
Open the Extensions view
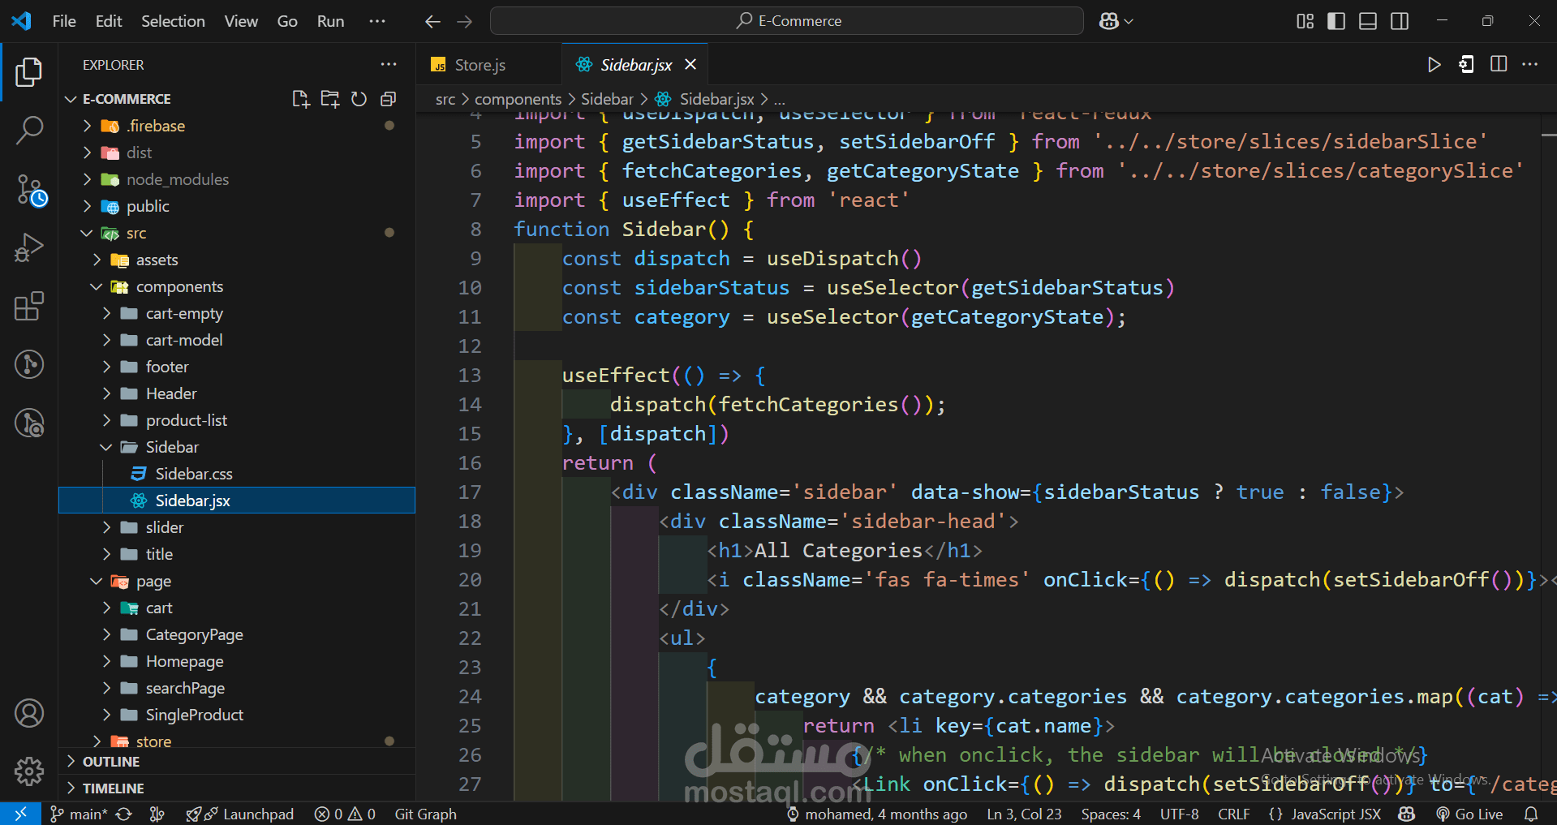click(x=29, y=307)
